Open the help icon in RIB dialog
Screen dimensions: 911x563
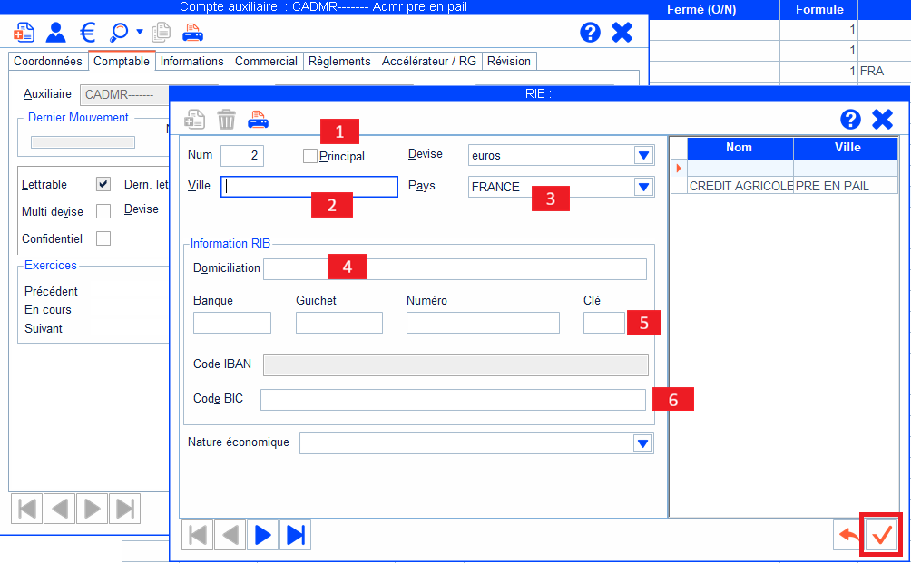pos(850,120)
